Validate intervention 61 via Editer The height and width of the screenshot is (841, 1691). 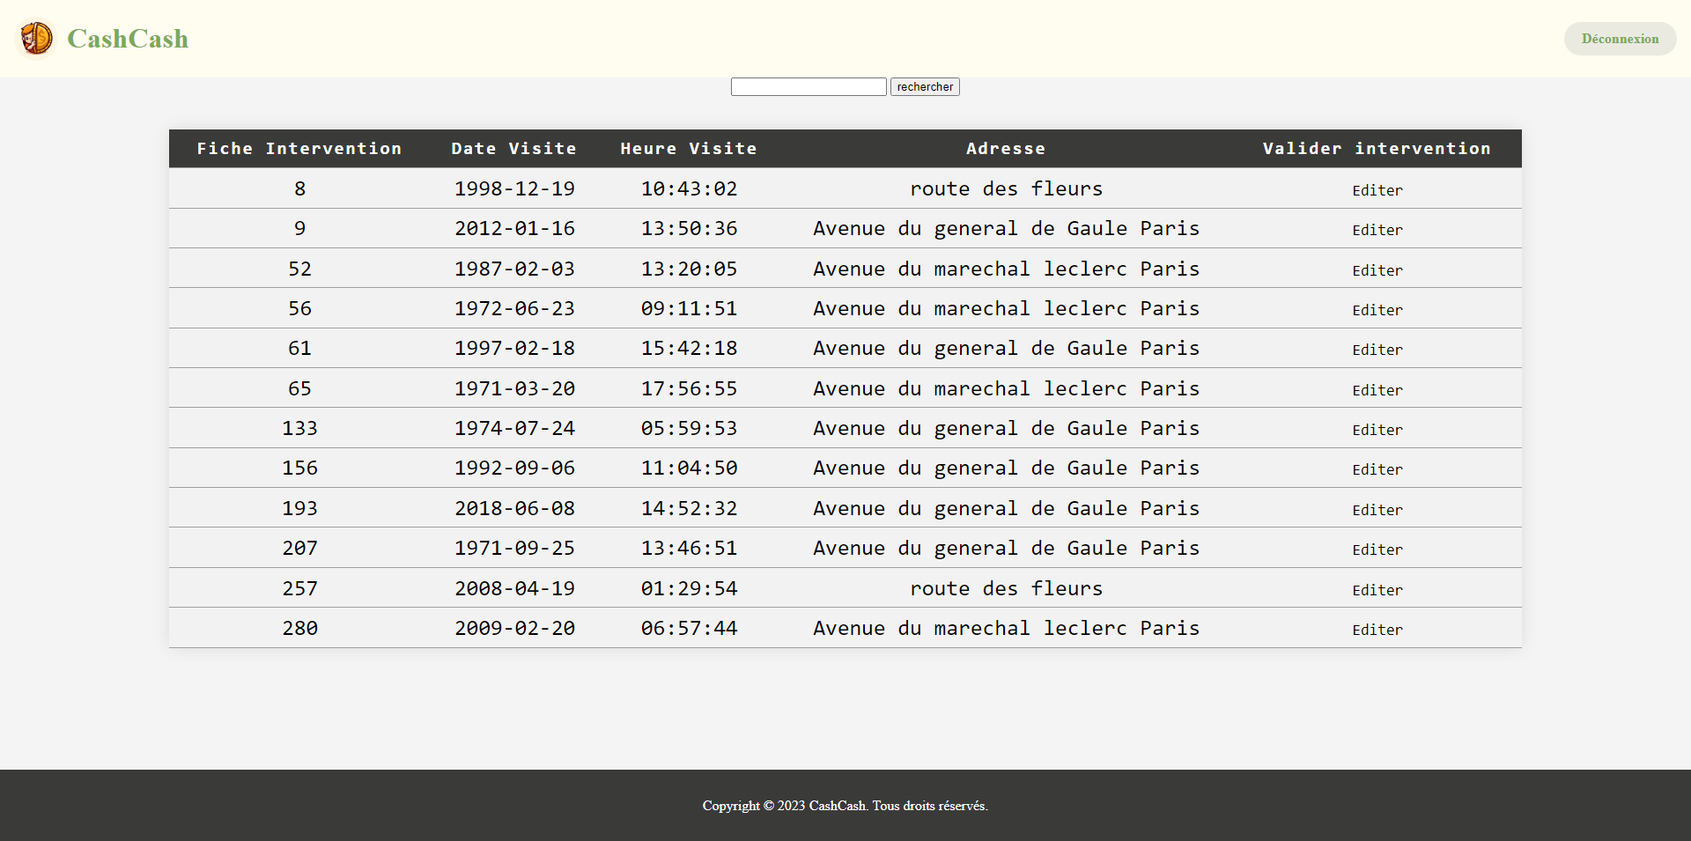(x=1377, y=350)
